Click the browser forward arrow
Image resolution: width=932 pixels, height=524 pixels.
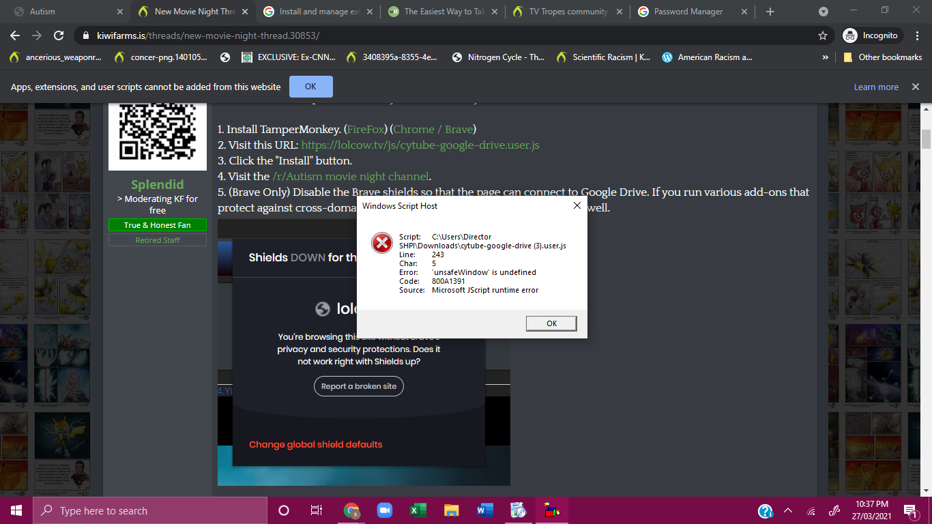[x=37, y=35]
